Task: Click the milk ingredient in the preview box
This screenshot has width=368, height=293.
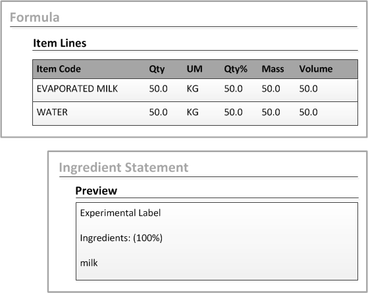Action: 89,263
